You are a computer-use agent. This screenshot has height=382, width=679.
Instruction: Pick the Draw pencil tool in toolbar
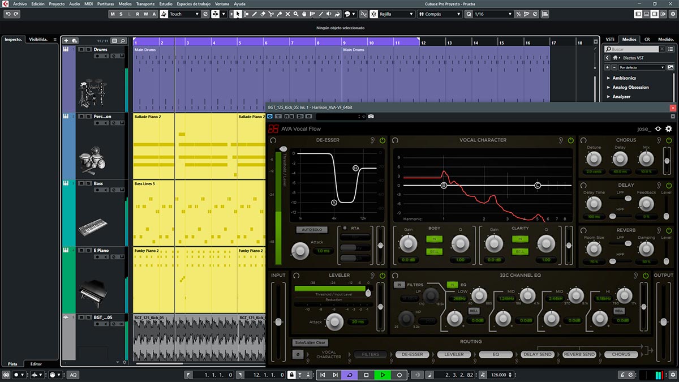(x=255, y=14)
